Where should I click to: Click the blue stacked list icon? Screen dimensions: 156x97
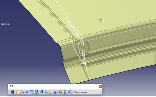click(x=65, y=92)
